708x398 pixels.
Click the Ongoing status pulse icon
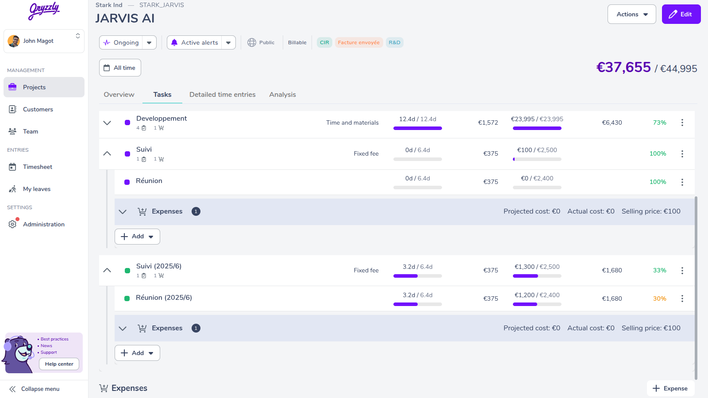107,42
